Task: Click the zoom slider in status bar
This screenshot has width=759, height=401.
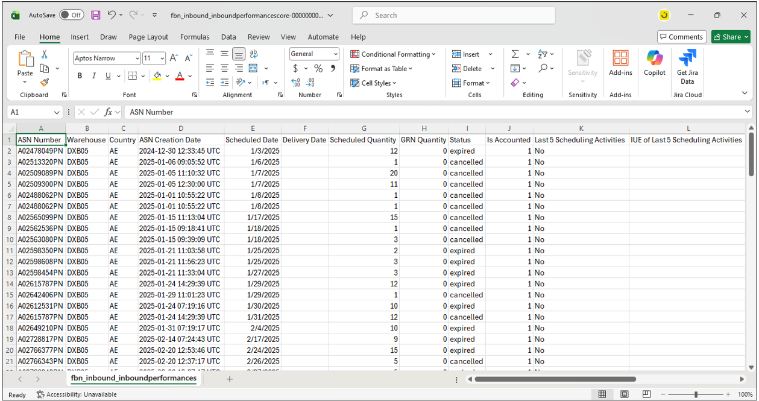Action: [x=696, y=394]
